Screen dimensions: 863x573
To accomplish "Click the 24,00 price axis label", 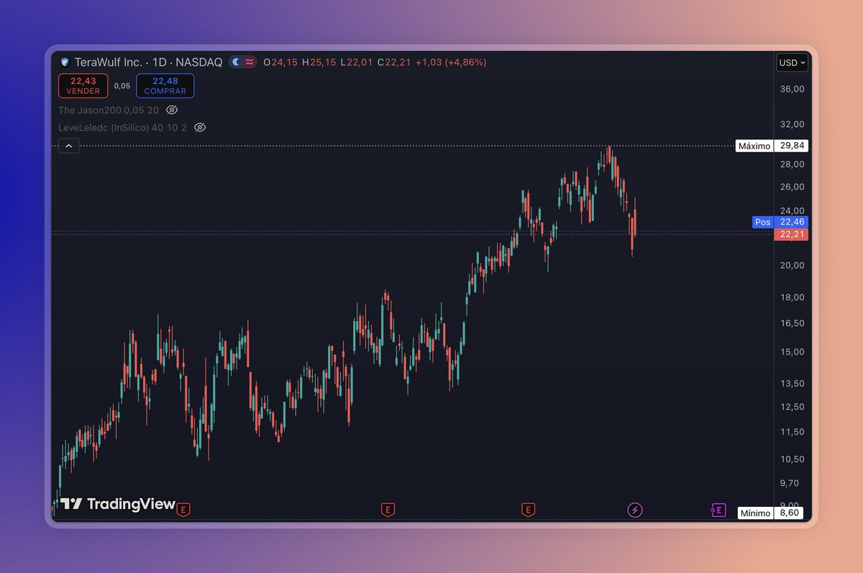I will pos(793,211).
